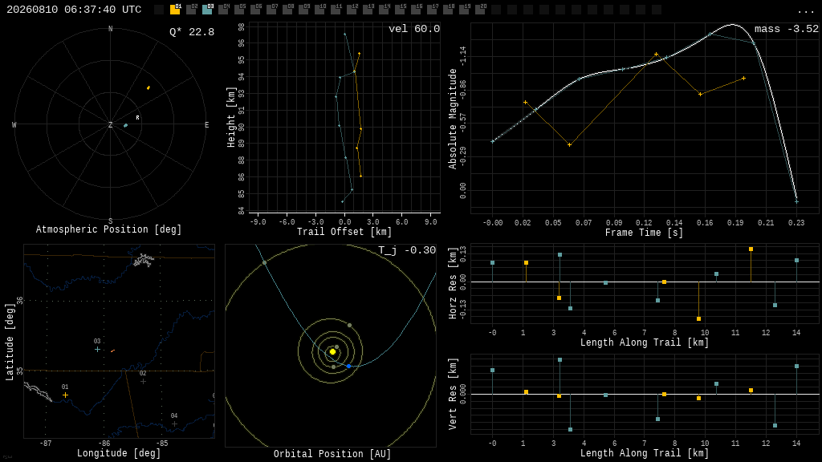Select station 10 box in top bar
This screenshot has width=822, height=462.
pyautogui.click(x=319, y=10)
